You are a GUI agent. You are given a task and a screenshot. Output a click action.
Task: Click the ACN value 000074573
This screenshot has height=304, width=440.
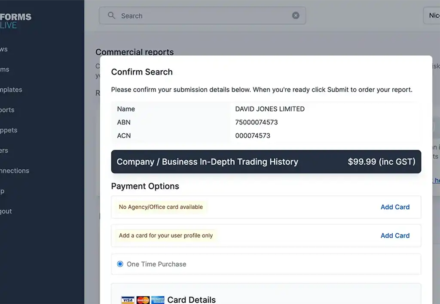click(x=253, y=136)
